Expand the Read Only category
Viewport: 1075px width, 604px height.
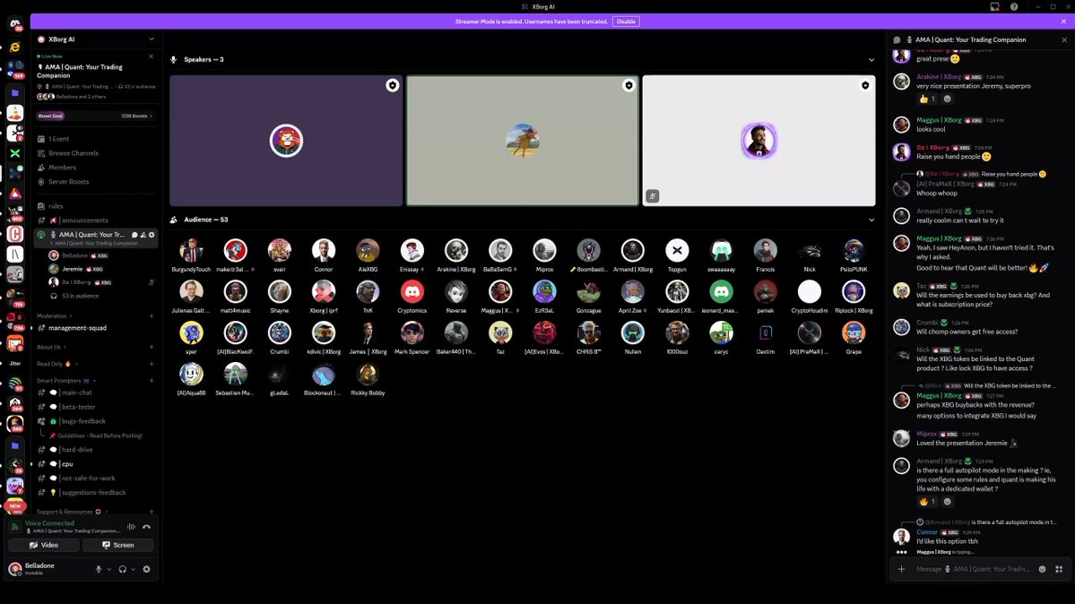pyautogui.click(x=56, y=363)
